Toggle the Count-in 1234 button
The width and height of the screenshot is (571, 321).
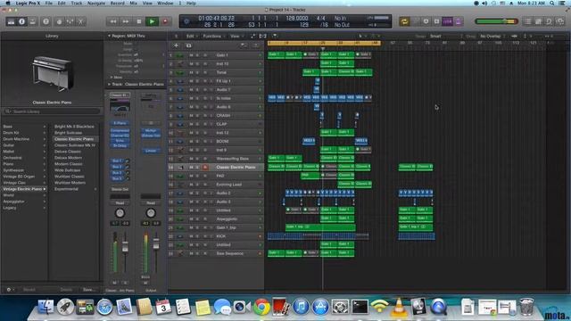(x=448, y=21)
